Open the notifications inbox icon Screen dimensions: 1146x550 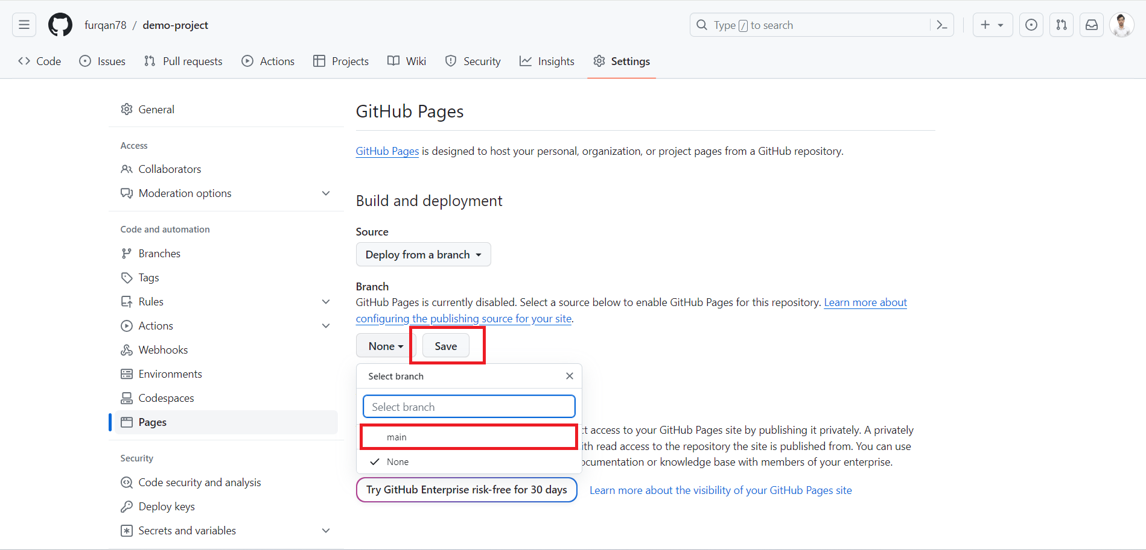click(x=1092, y=25)
